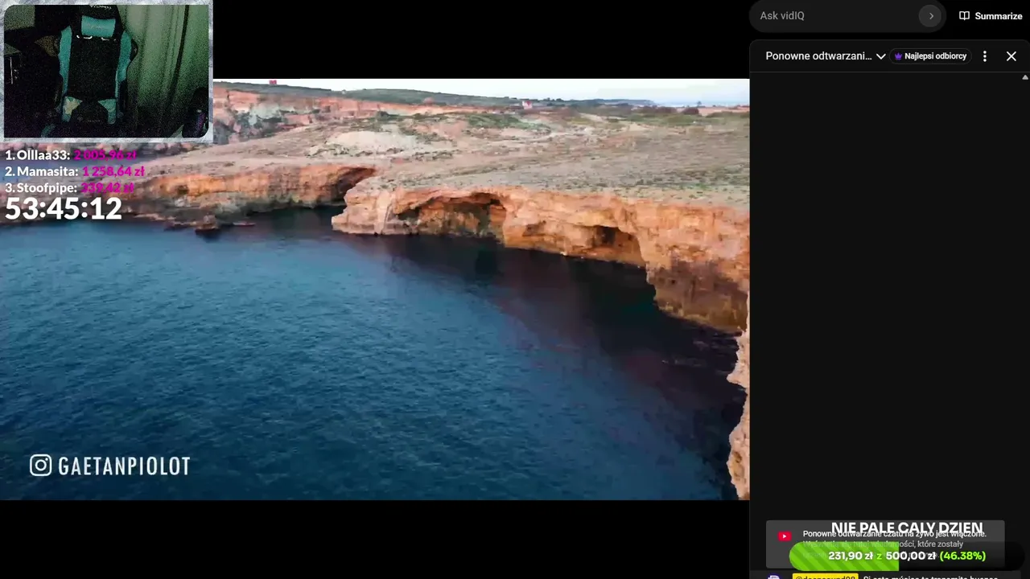This screenshot has height=579, width=1030.
Task: Click the Stoofpipe donor entry
Action: (69, 187)
